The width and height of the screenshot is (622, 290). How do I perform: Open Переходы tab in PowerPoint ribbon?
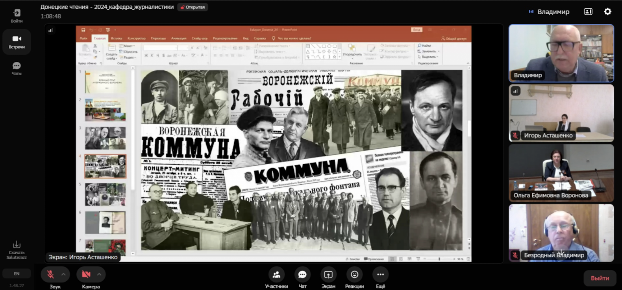click(158, 39)
